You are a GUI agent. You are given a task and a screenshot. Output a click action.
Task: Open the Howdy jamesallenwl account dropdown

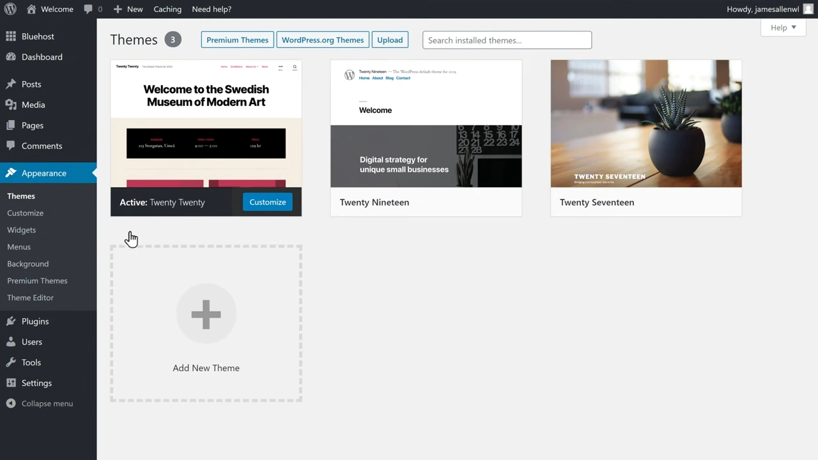pos(764,9)
